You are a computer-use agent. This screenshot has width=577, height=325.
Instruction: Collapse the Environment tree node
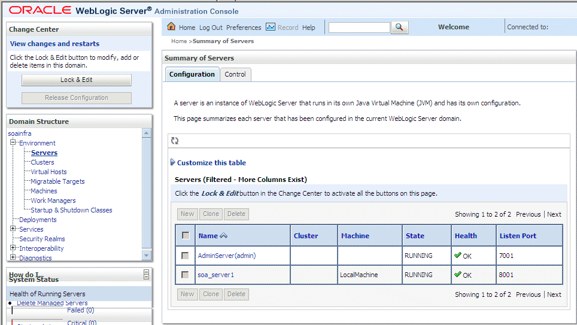tap(13, 142)
